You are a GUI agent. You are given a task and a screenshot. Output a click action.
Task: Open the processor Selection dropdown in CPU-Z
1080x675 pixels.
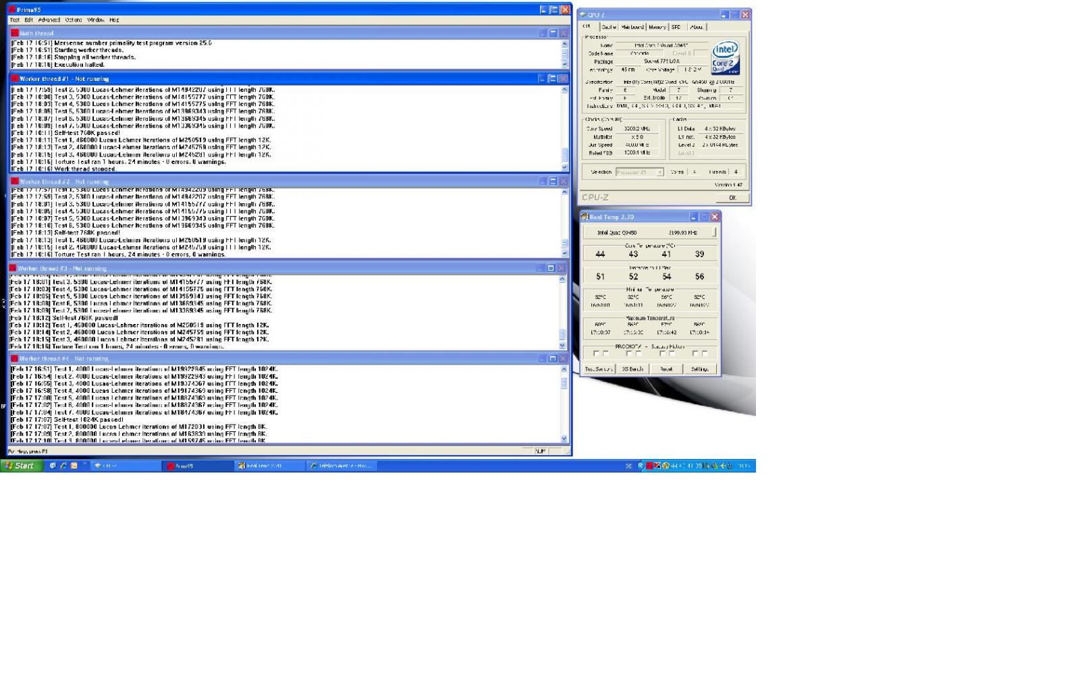639,172
